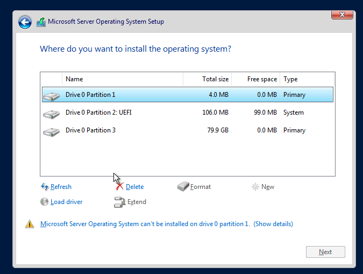The height and width of the screenshot is (274, 363).
Task: Extend the selected partition
Action: point(137,202)
